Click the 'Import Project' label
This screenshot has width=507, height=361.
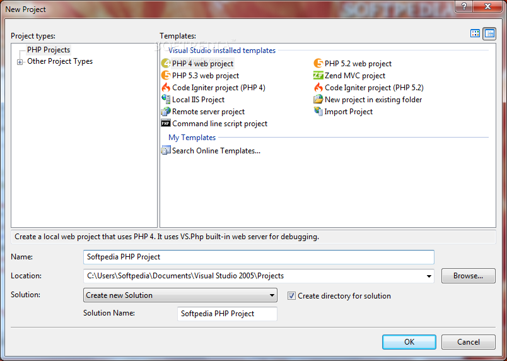click(349, 112)
